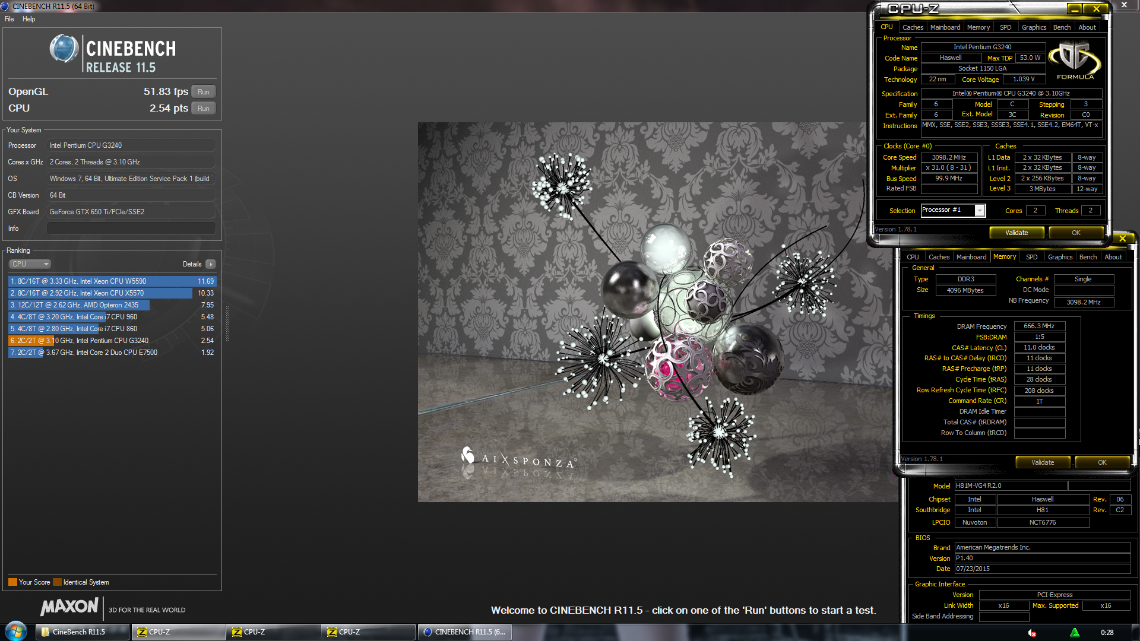Viewport: 1140px width, 641px height.
Task: Click the DRAM Frequency value 666.3 MHz
Action: coord(1040,326)
